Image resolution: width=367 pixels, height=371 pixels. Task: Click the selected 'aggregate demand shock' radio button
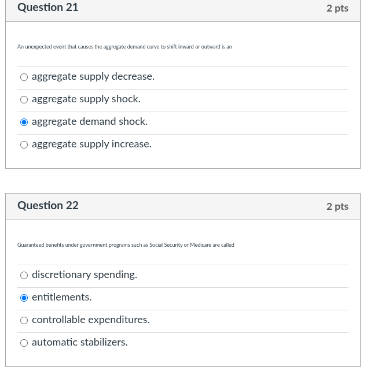(24, 123)
